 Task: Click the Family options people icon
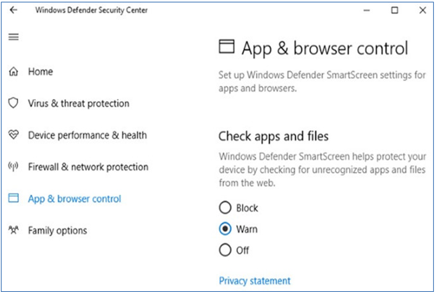coord(13,230)
